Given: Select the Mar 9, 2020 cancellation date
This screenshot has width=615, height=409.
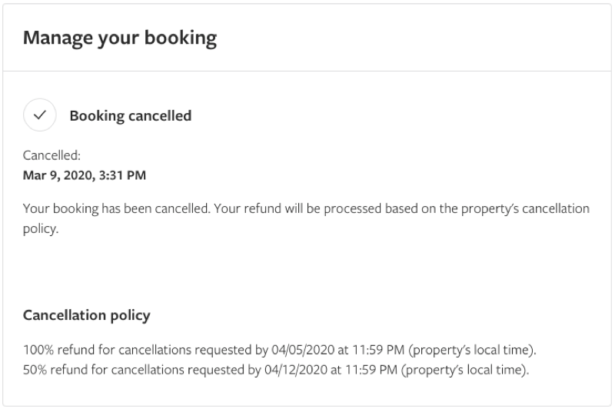Looking at the screenshot, I should (x=58, y=175).
